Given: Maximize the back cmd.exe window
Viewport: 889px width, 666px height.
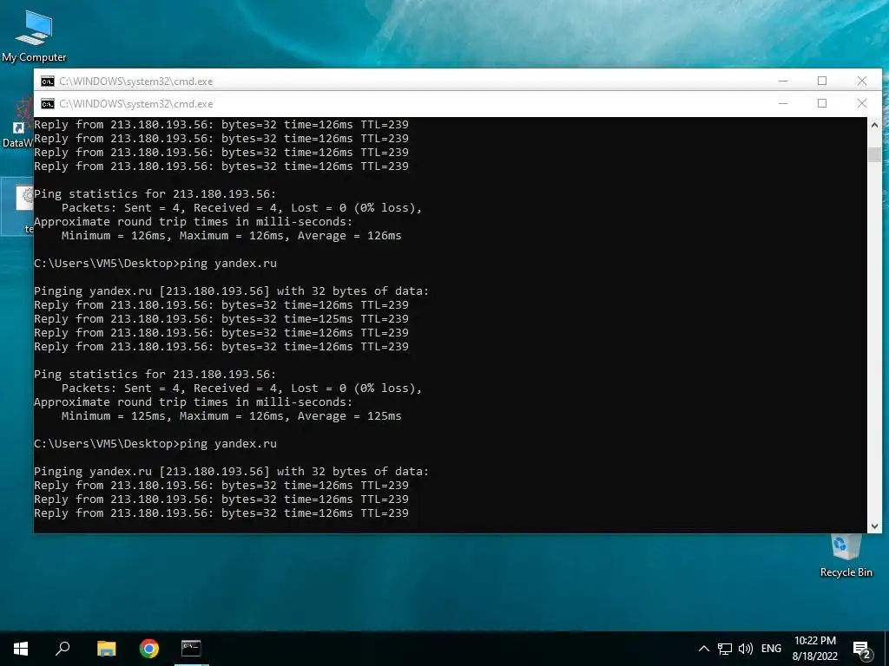Looking at the screenshot, I should click(x=822, y=81).
